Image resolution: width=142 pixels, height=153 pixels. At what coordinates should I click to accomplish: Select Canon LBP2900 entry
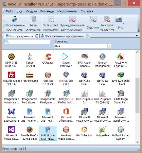tap(30, 60)
